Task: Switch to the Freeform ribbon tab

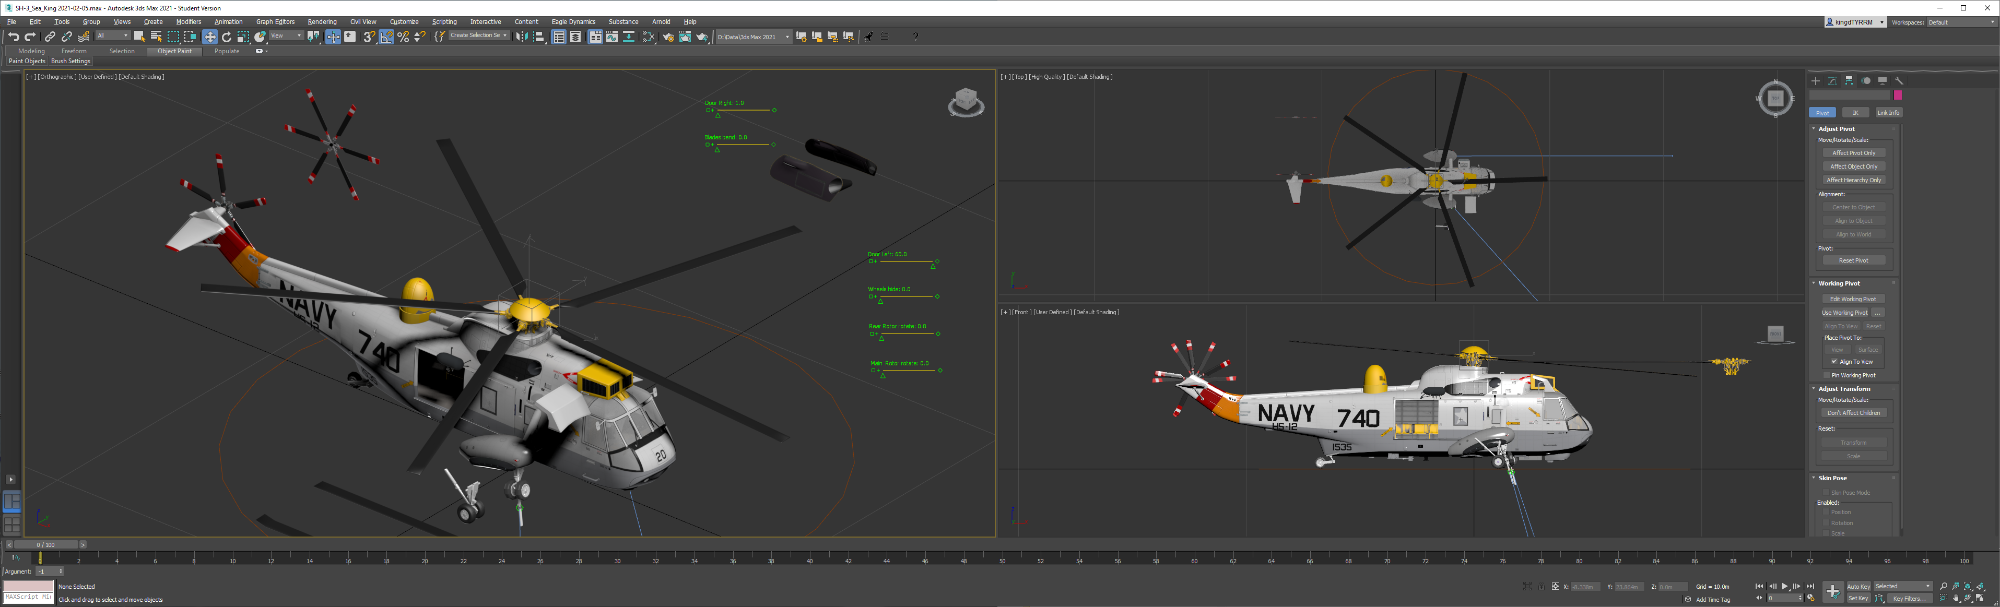Action: click(74, 51)
